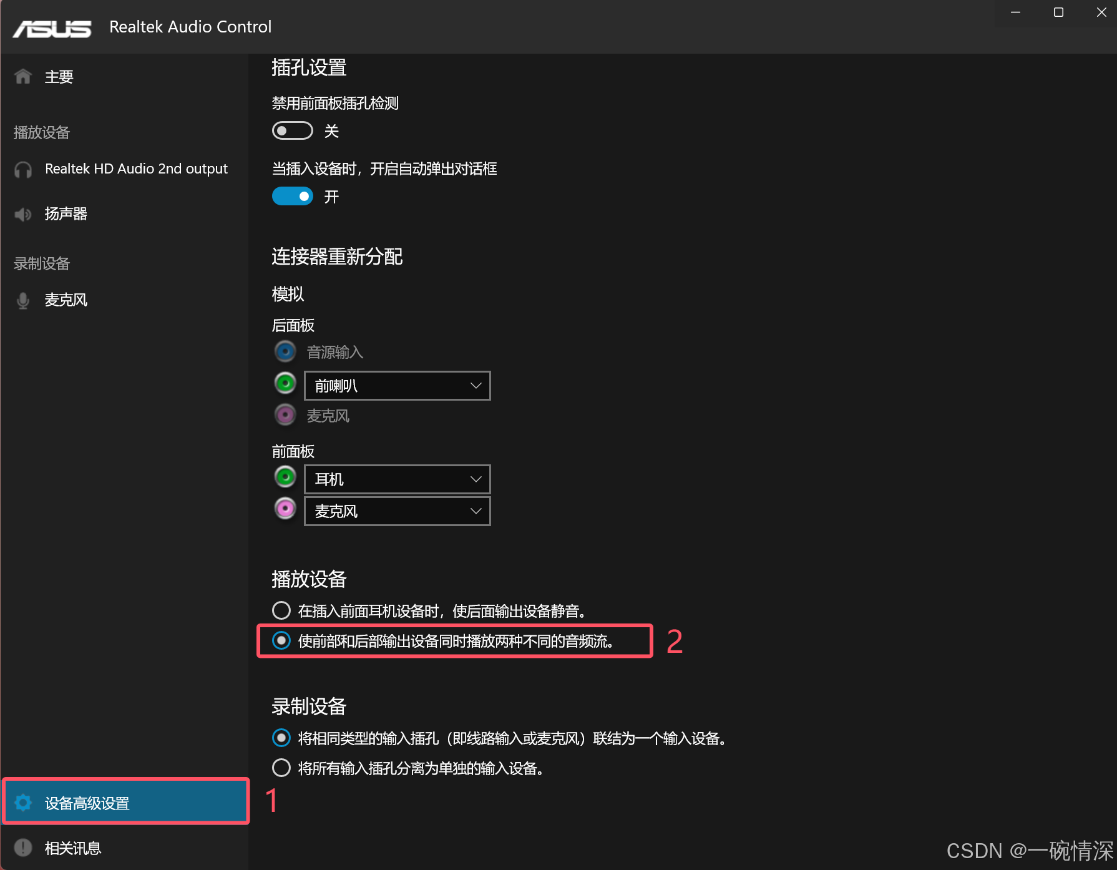Switch to 主要 in the sidebar
This screenshot has height=870, width=1117.
pos(59,76)
